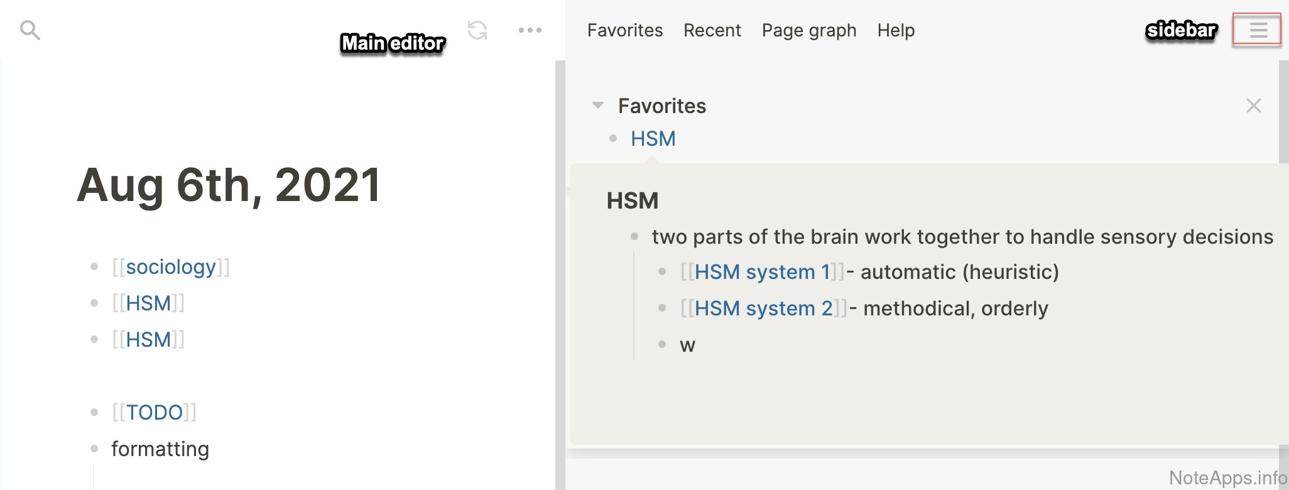Open the Page graph tab
Viewport: 1289px width, 490px height.
pos(808,30)
